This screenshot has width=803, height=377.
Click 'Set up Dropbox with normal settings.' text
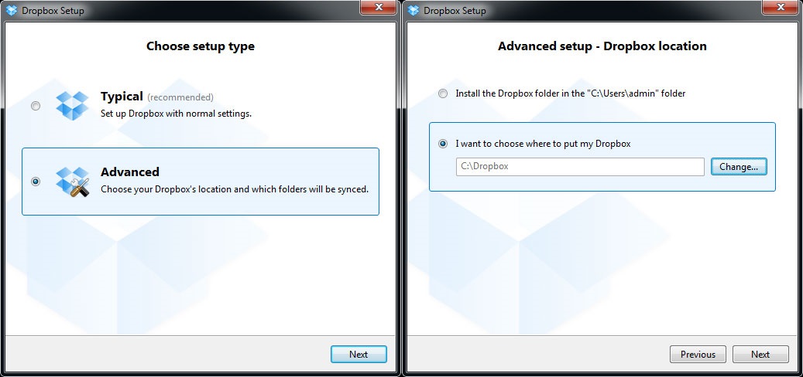(177, 114)
